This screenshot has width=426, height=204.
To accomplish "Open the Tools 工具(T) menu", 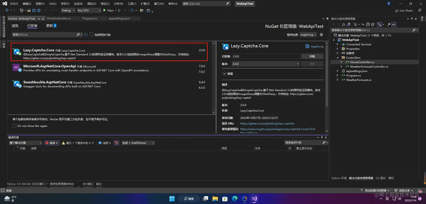I will coord(132,4).
